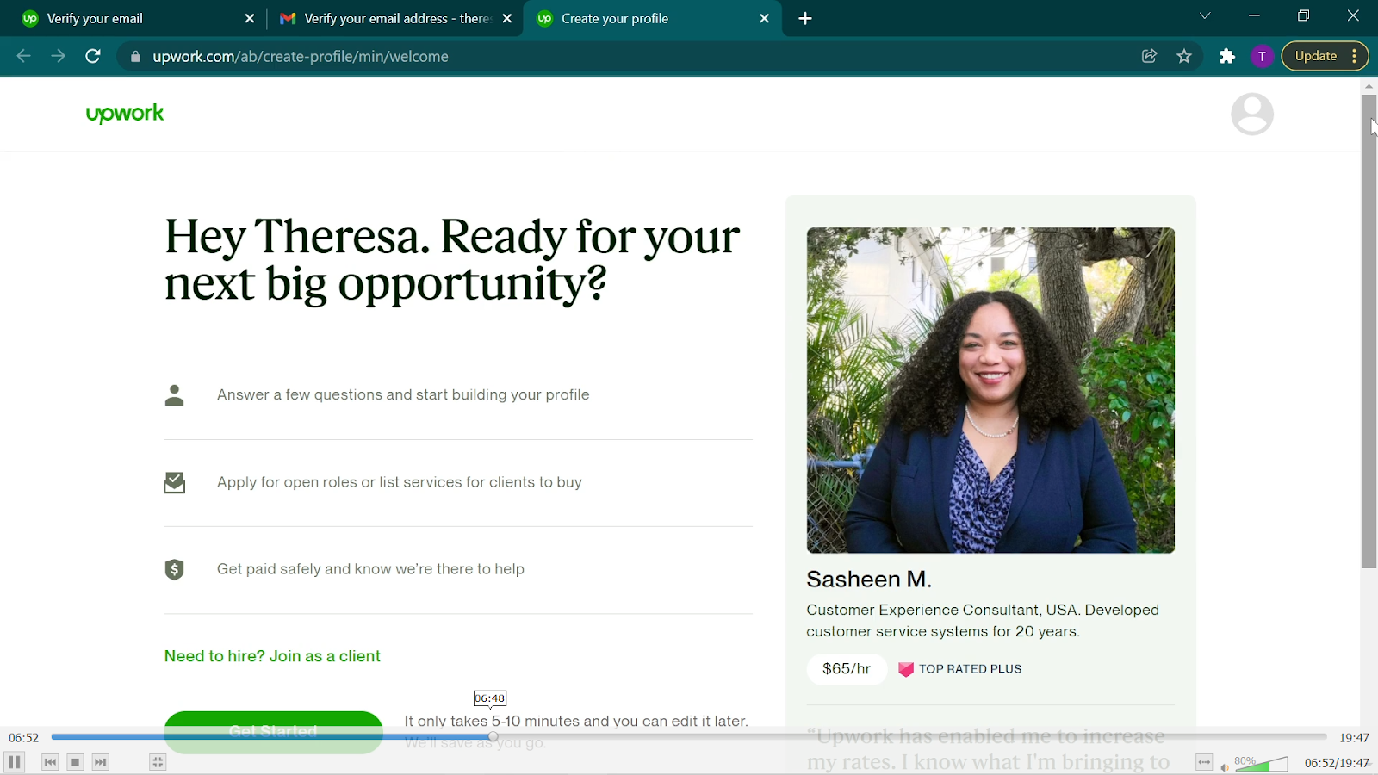Click the Top Rated Plus badge icon
This screenshot has width=1378, height=775.
coord(906,669)
